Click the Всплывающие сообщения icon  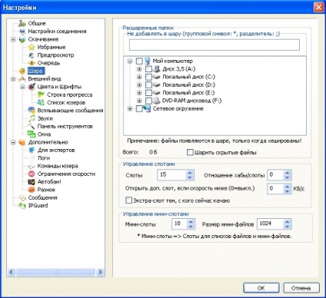tap(32, 111)
